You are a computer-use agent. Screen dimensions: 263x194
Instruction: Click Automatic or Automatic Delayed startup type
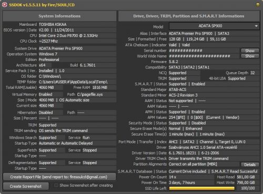click(x=66, y=143)
